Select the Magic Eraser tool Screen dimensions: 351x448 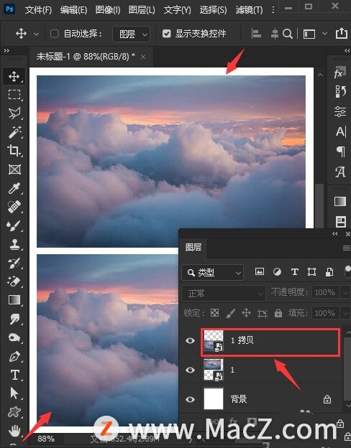(14, 281)
